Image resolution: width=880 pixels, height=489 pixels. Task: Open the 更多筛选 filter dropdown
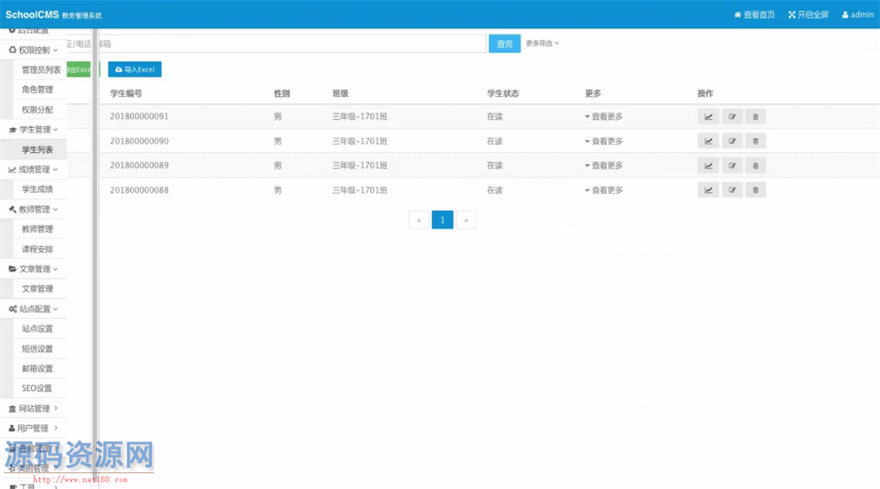(542, 43)
